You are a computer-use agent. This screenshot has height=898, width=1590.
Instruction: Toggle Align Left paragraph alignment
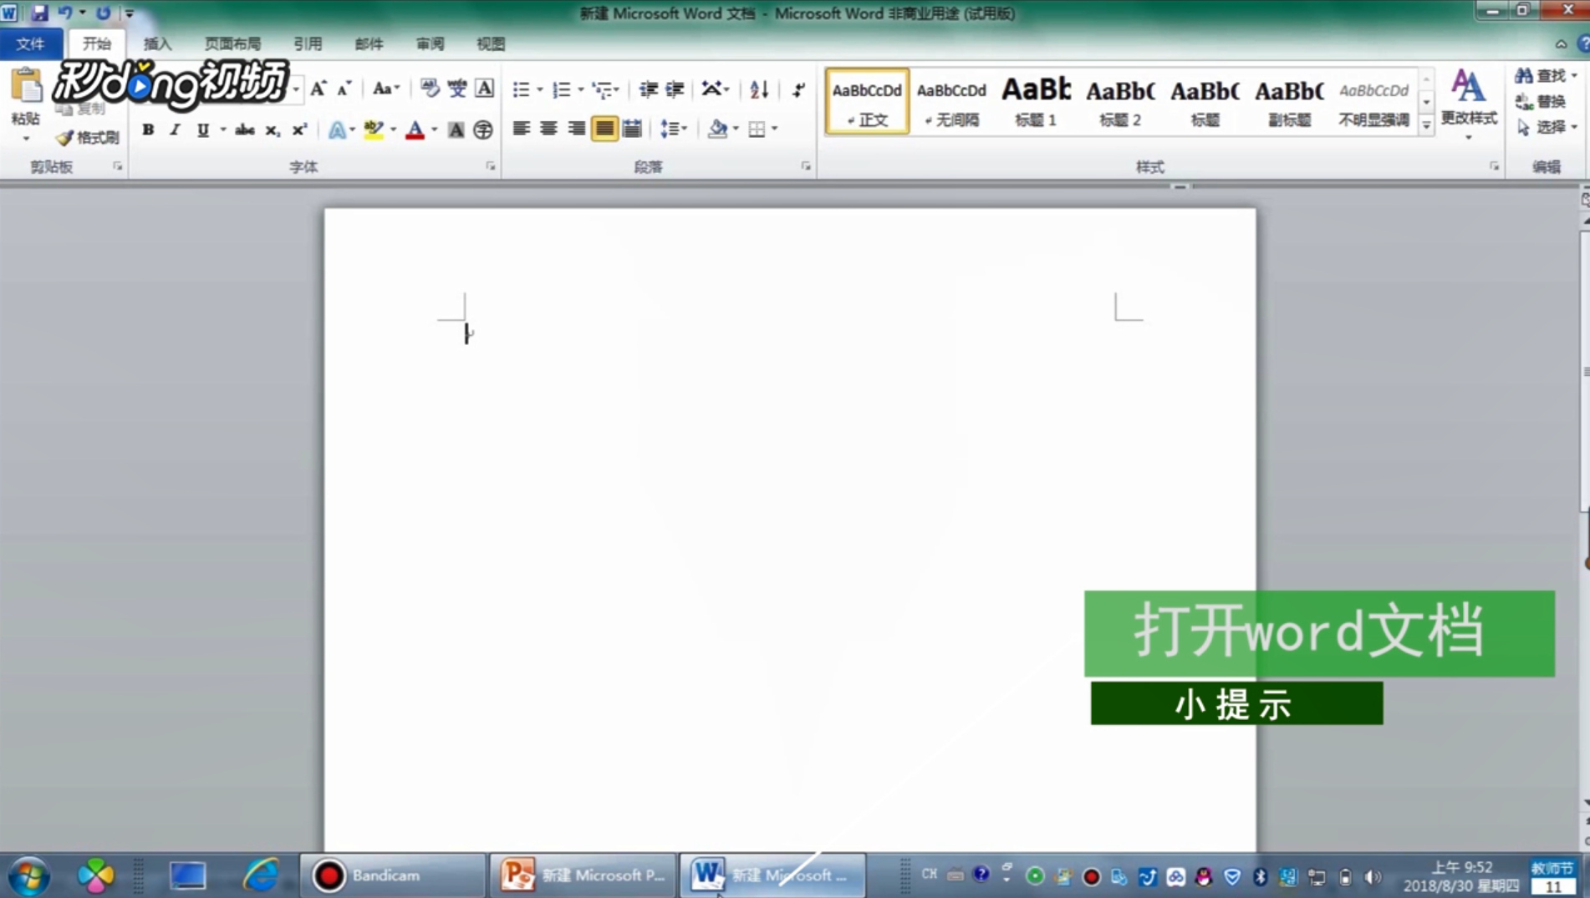point(521,129)
